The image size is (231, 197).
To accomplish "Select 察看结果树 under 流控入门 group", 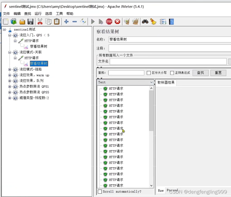I will click(39, 47).
